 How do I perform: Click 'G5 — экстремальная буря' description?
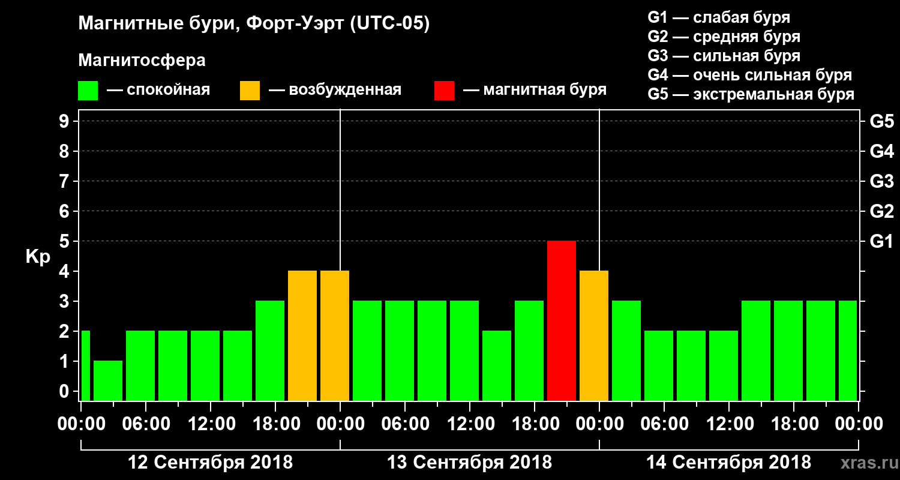[751, 94]
